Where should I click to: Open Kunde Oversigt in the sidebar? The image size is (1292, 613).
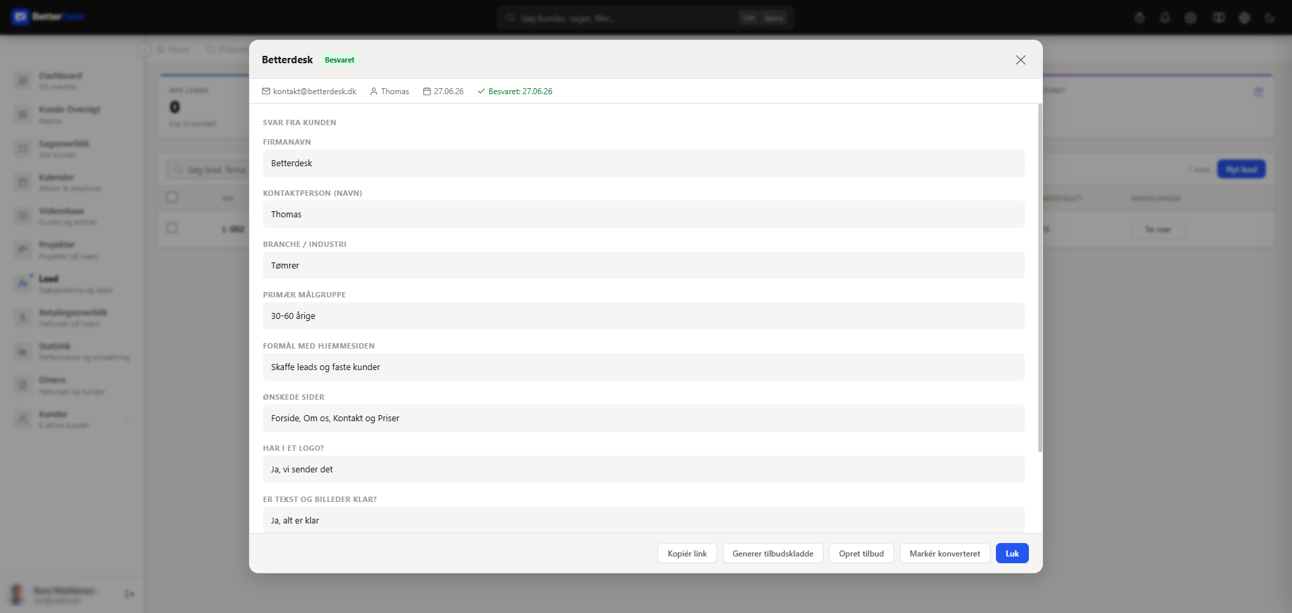click(x=71, y=114)
